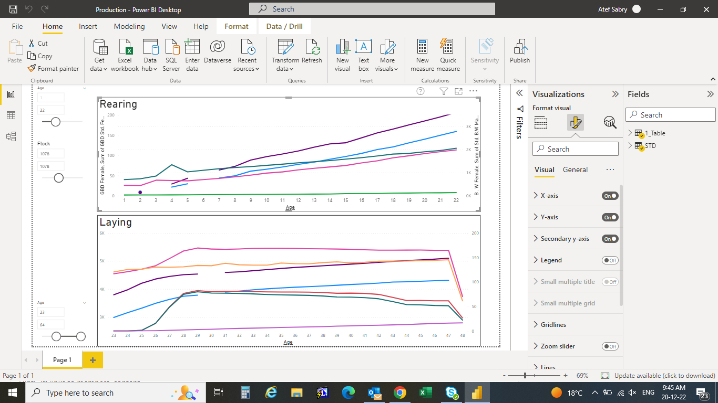This screenshot has width=718, height=403.
Task: Enable the Zoom slider toggle
Action: pos(610,346)
